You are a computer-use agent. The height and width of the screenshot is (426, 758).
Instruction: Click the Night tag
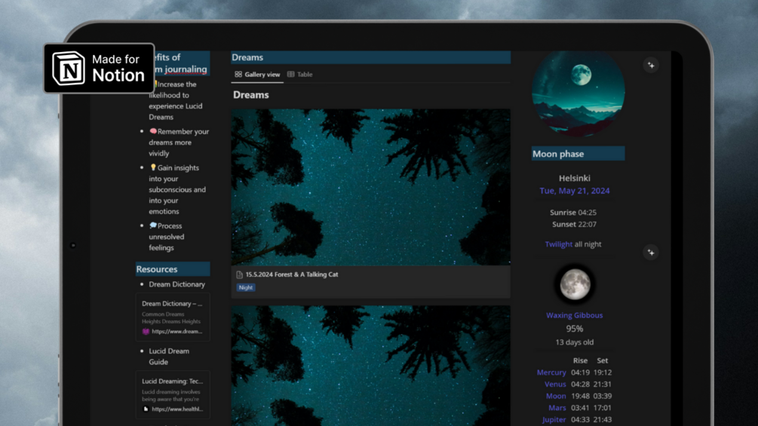[x=246, y=287]
